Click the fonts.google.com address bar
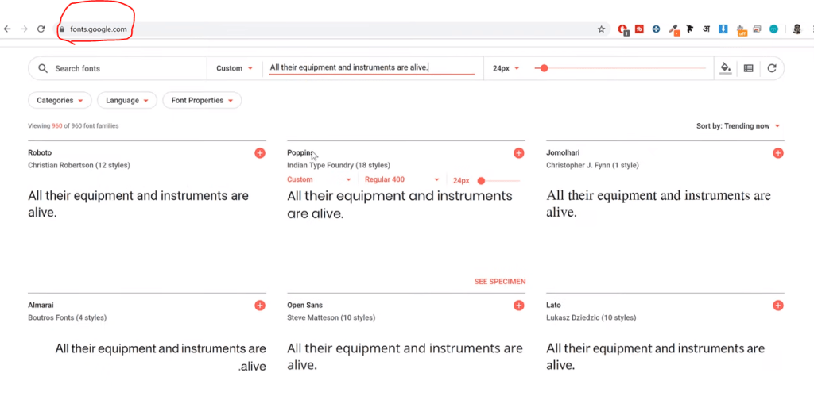Screen dimensions: 814x419 332,29
